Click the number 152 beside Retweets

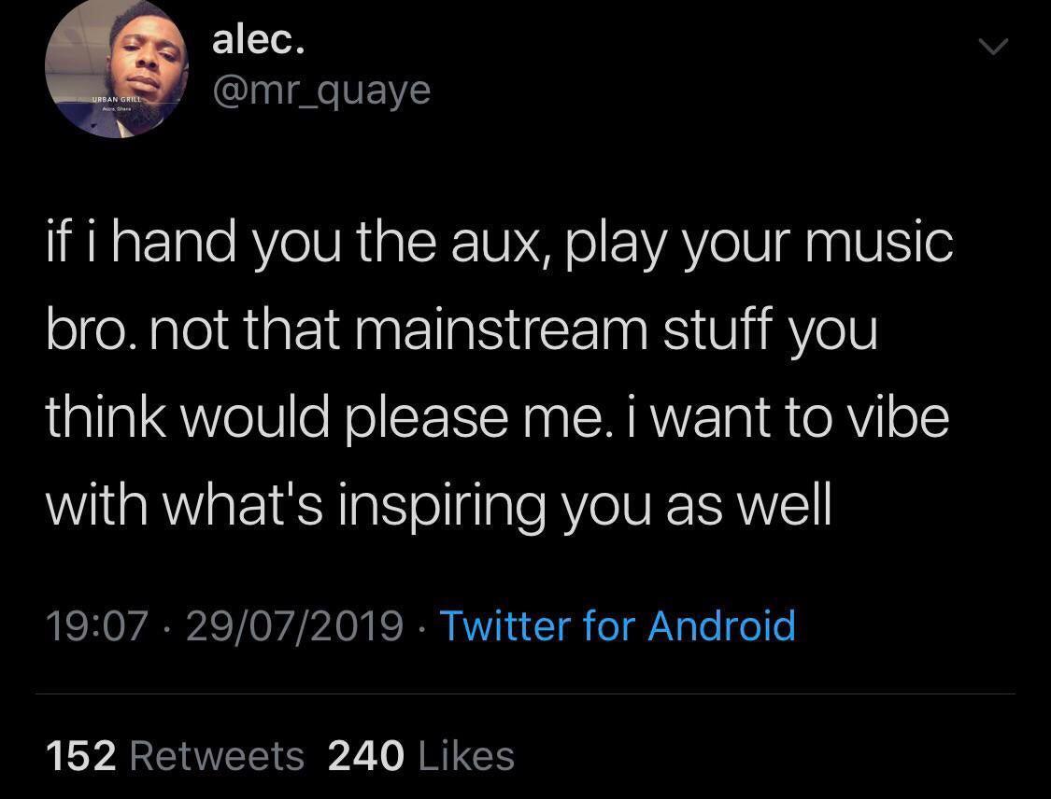81,756
